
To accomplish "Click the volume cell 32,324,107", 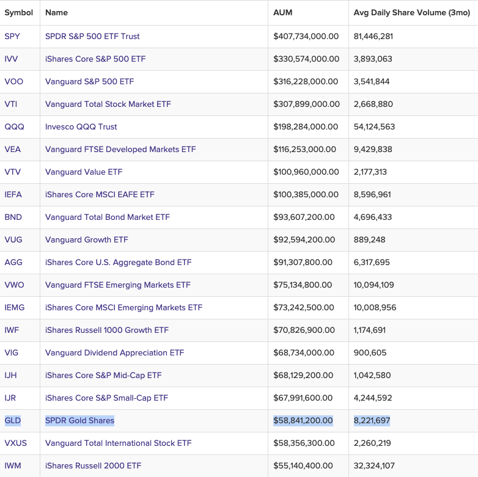I will pos(374,465).
